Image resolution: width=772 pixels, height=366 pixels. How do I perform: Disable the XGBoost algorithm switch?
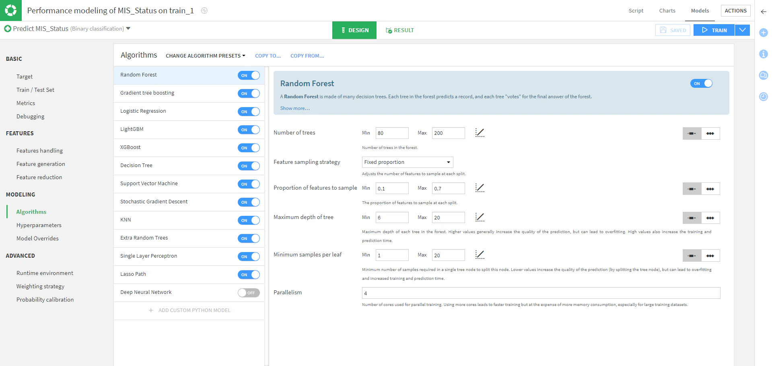tap(249, 148)
